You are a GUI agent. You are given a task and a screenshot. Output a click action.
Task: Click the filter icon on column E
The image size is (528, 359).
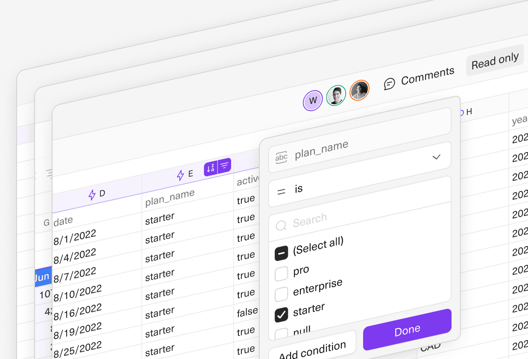point(225,165)
